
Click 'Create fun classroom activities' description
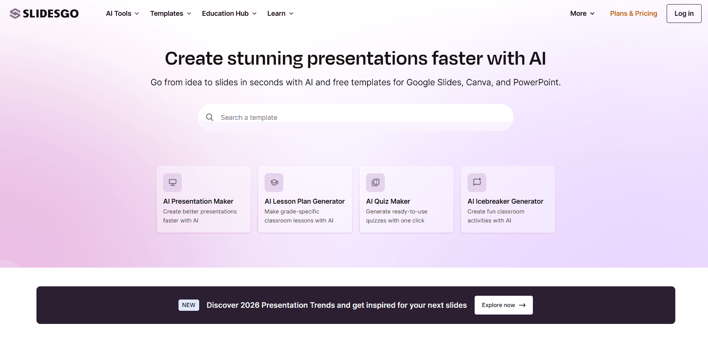[496, 216]
